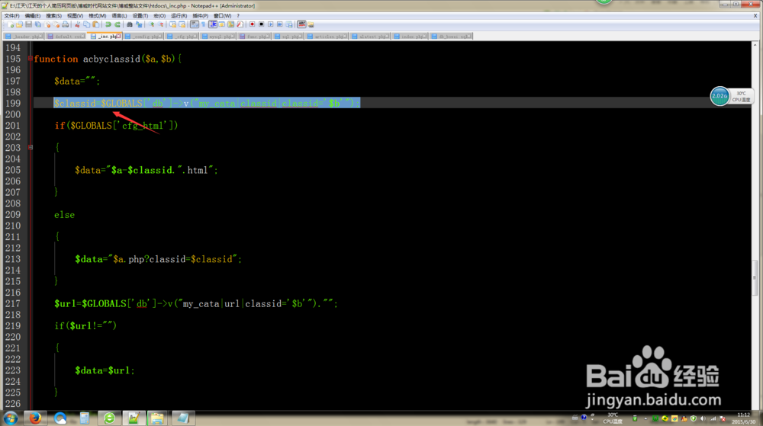
Task: Open the 搜索(S) menu
Action: coord(53,15)
